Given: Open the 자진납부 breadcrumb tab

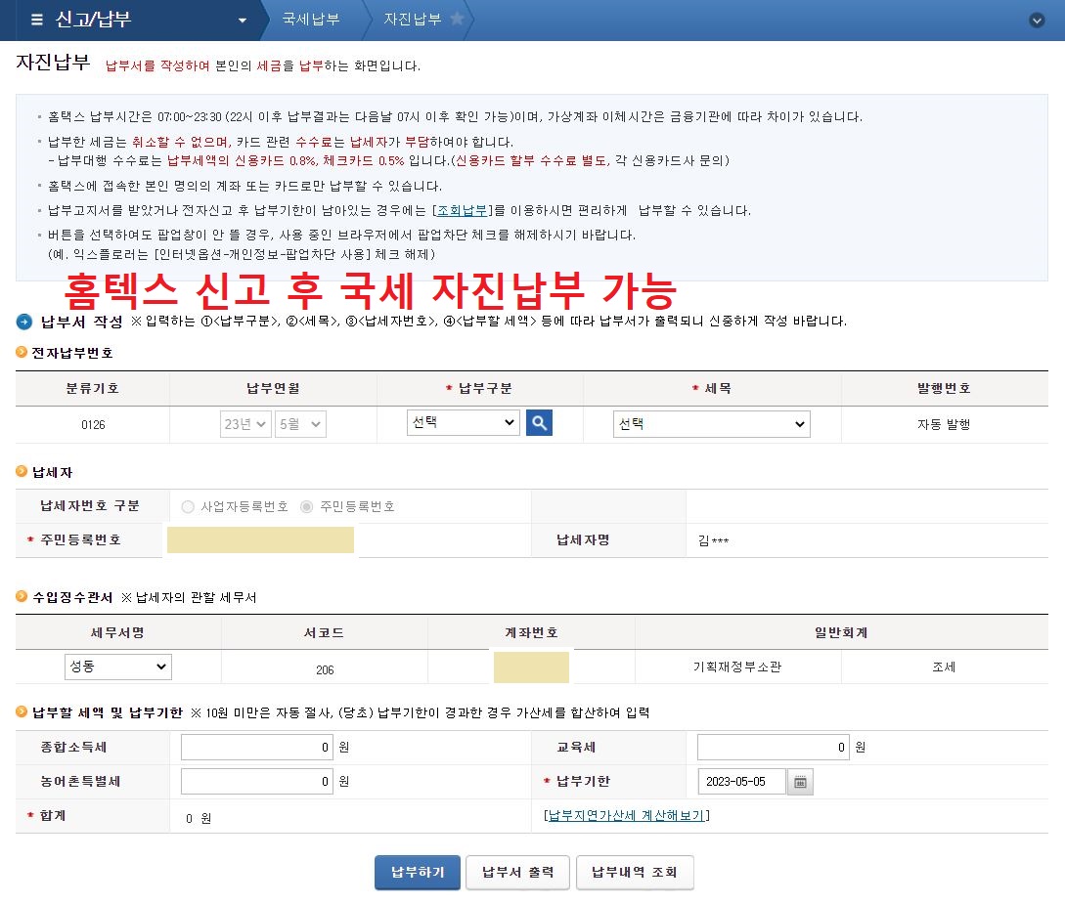Looking at the screenshot, I should [x=413, y=19].
